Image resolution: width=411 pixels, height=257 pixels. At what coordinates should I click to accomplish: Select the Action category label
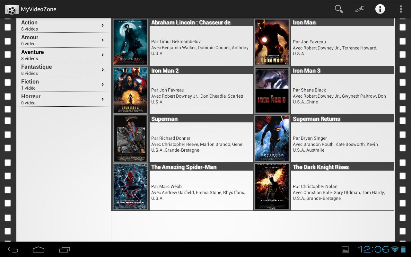29,22
